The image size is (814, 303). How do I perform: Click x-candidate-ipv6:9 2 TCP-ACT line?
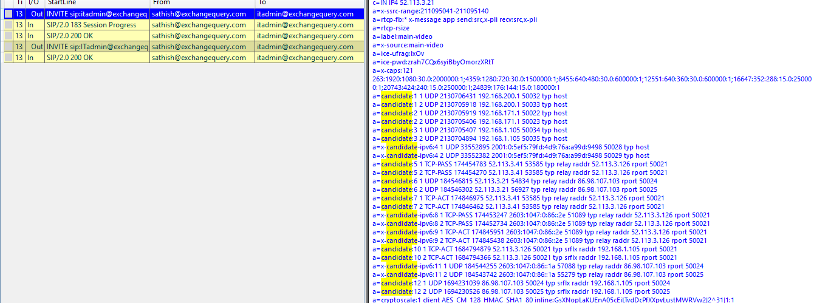pos(539,240)
